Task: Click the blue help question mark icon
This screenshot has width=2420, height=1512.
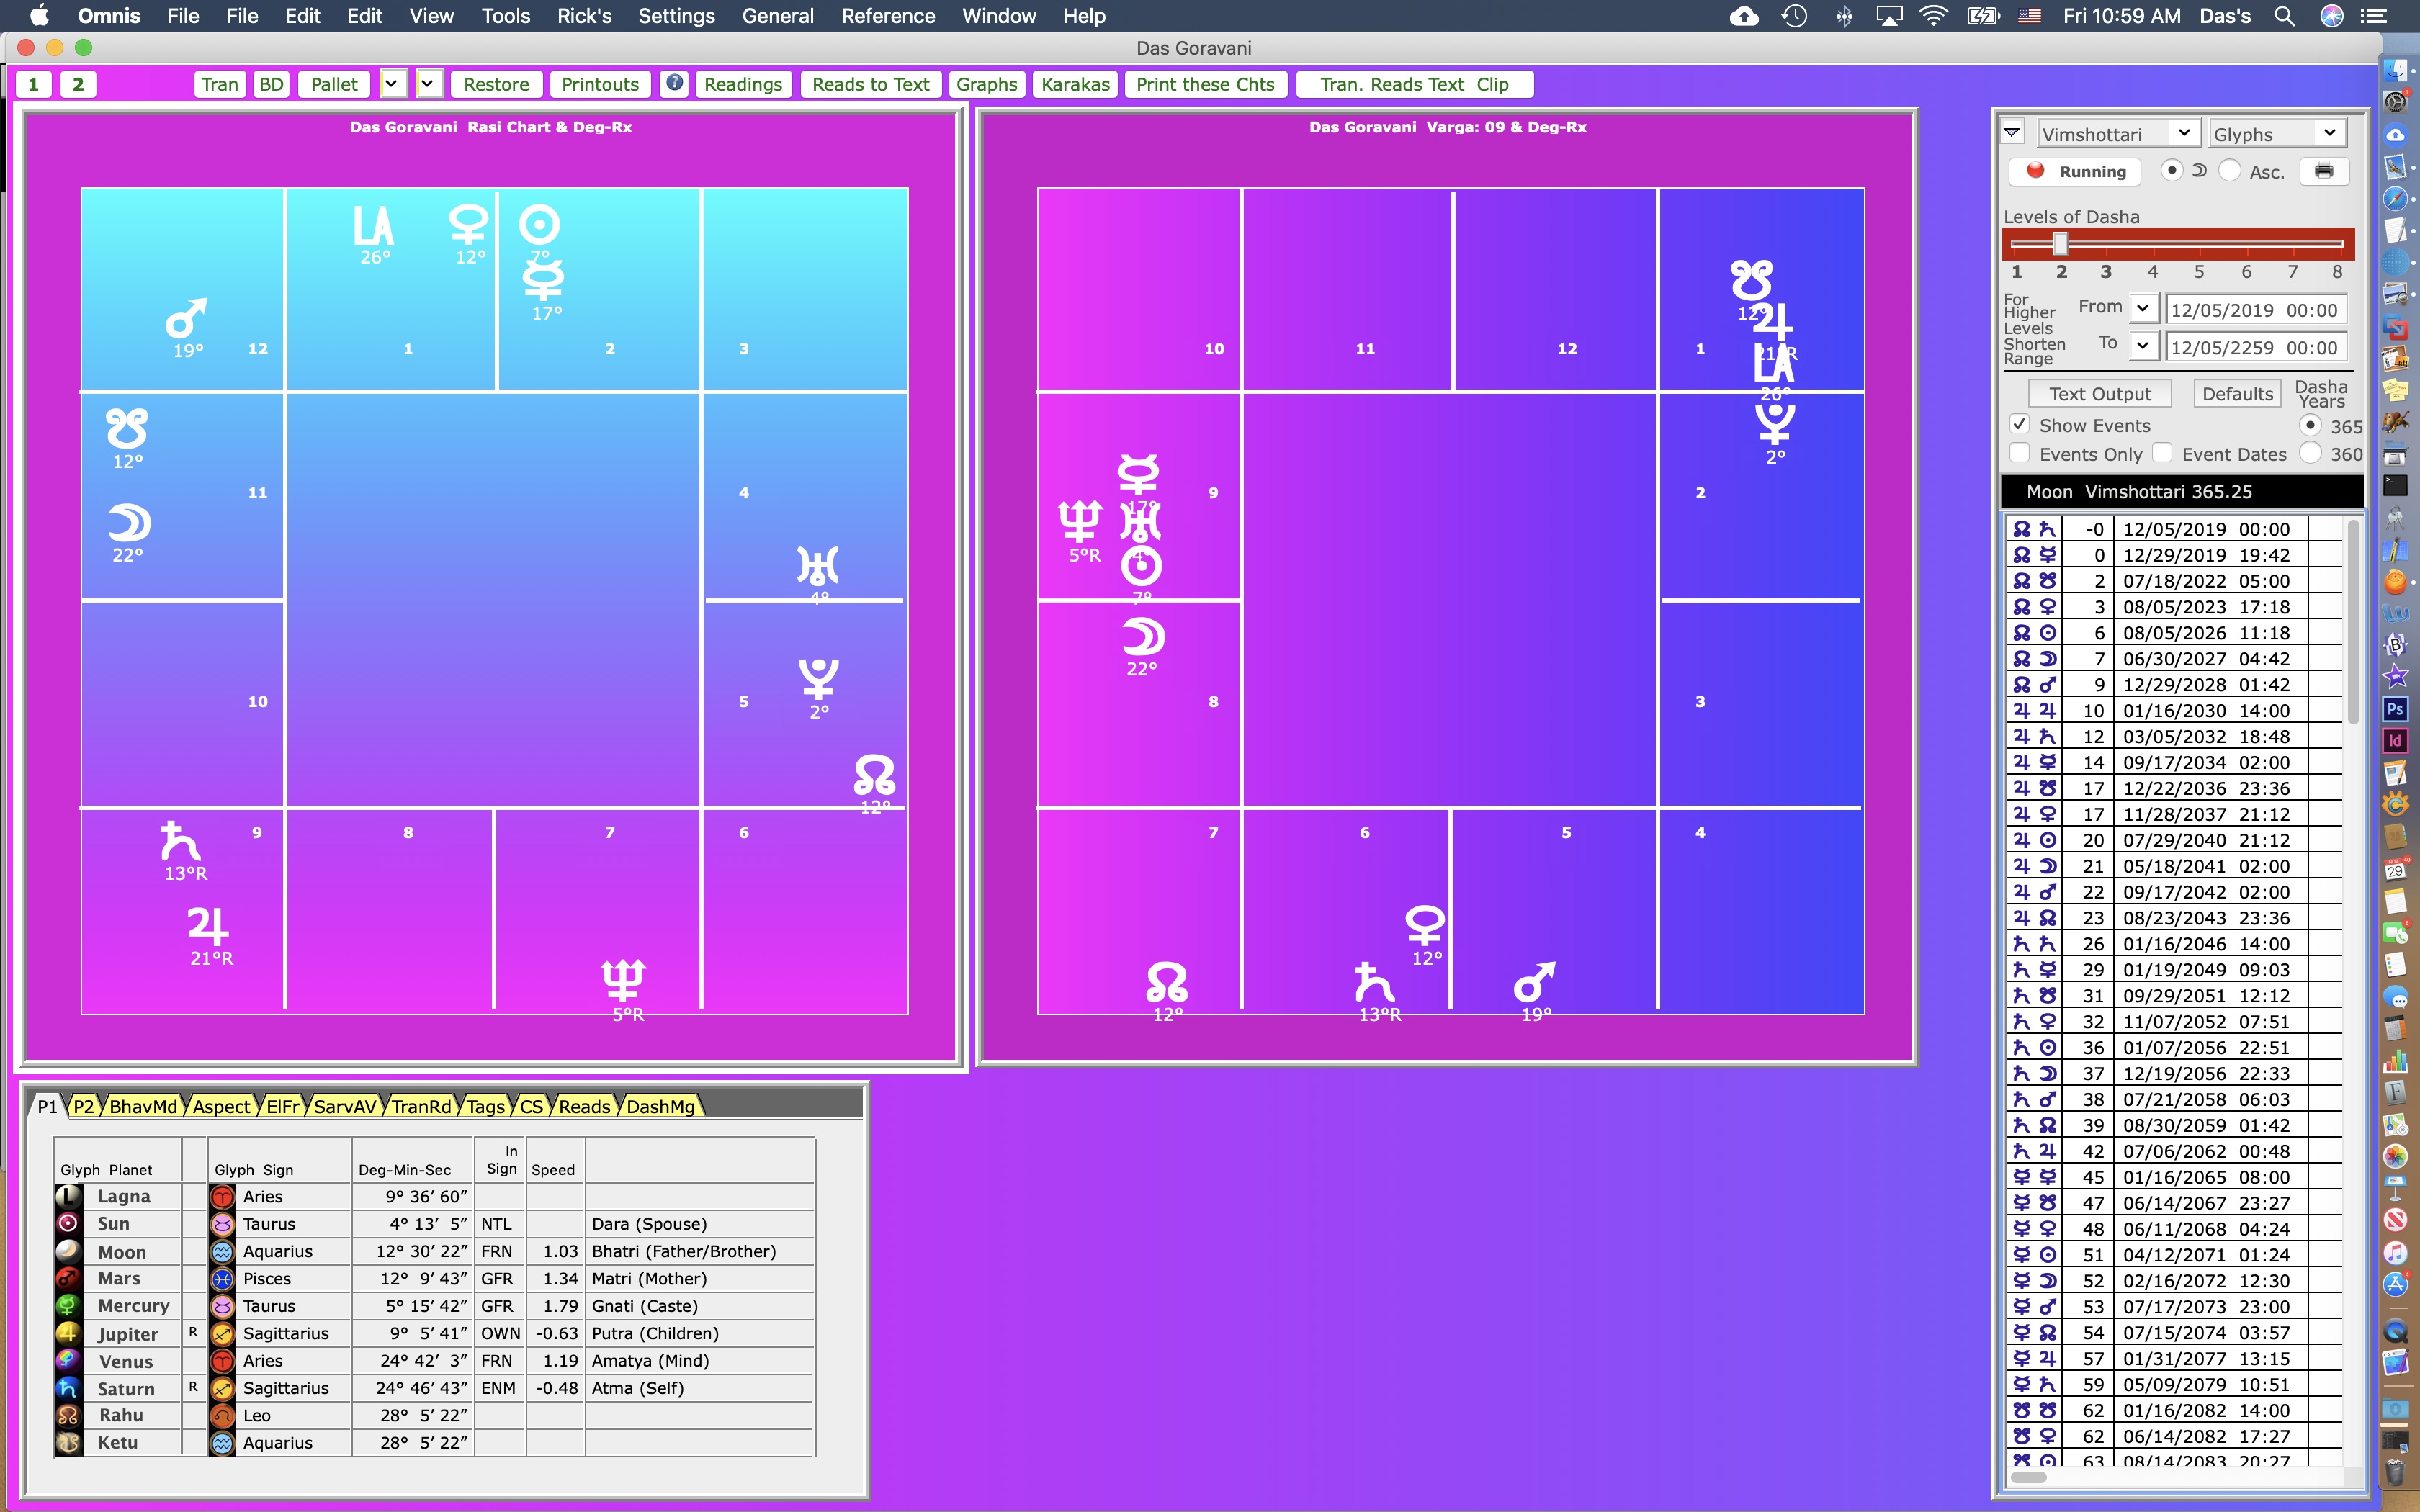Action: pyautogui.click(x=675, y=83)
